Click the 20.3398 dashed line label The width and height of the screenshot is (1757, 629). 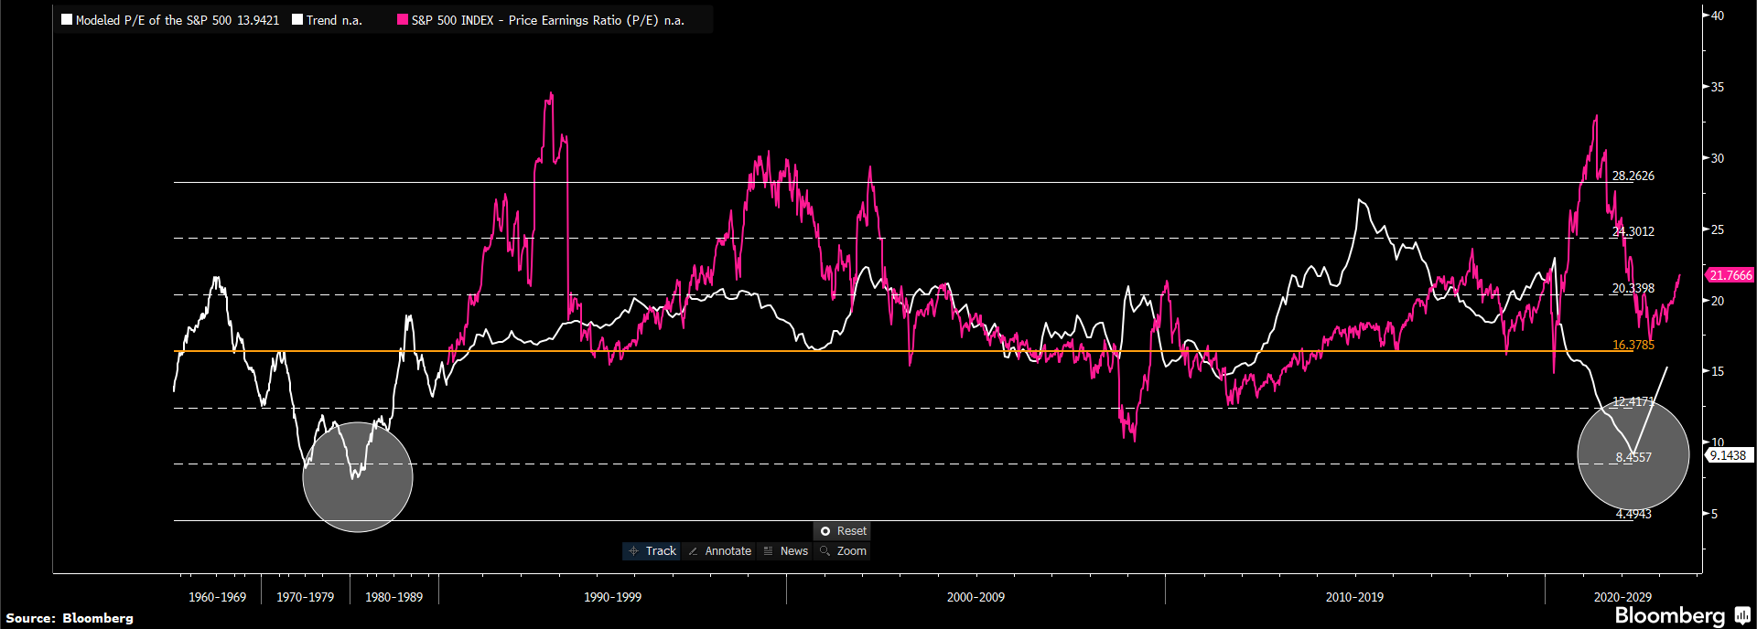[x=1633, y=288]
